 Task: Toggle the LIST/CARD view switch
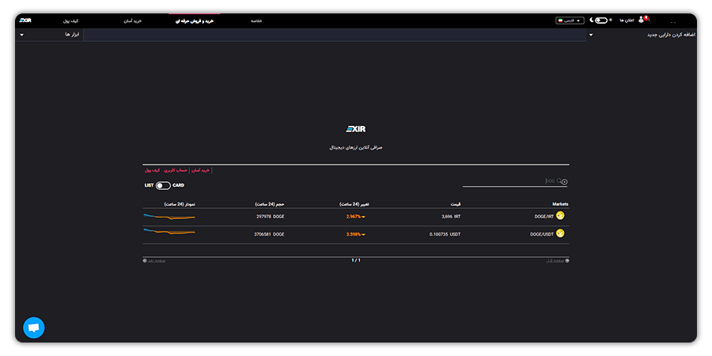coord(163,185)
